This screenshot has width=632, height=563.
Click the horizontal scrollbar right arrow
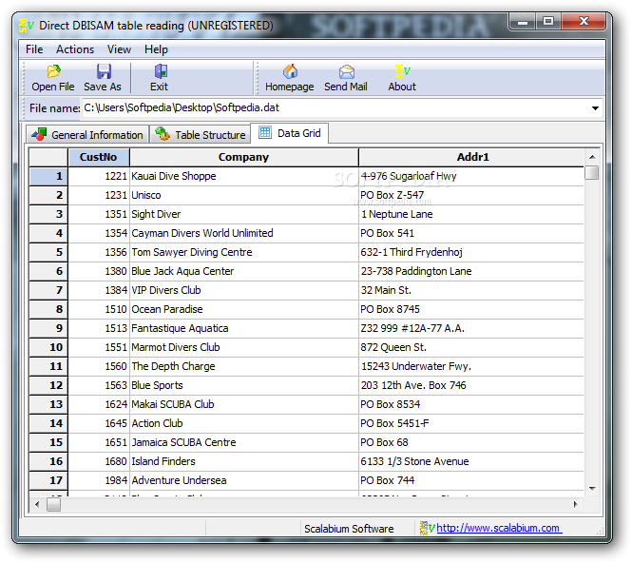pos(576,504)
